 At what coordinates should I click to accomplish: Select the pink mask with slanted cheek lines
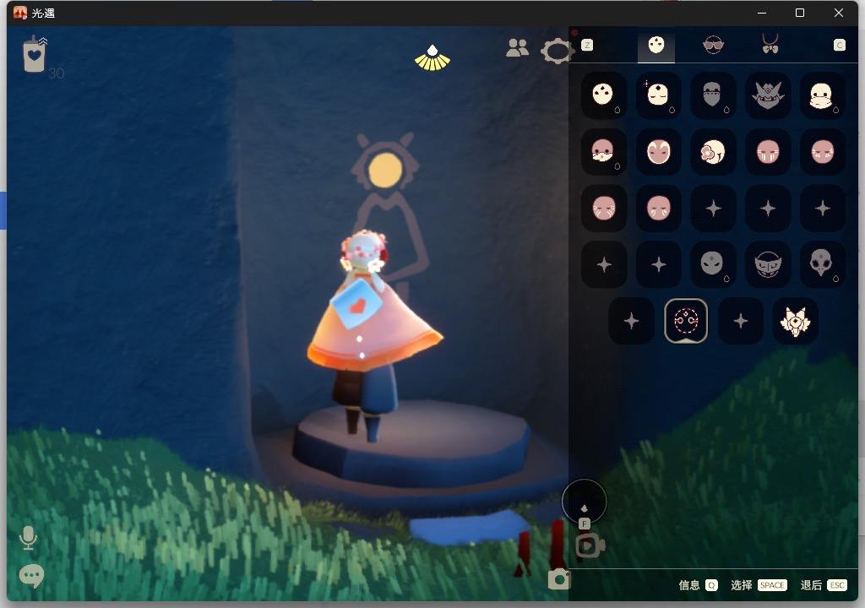[658, 208]
